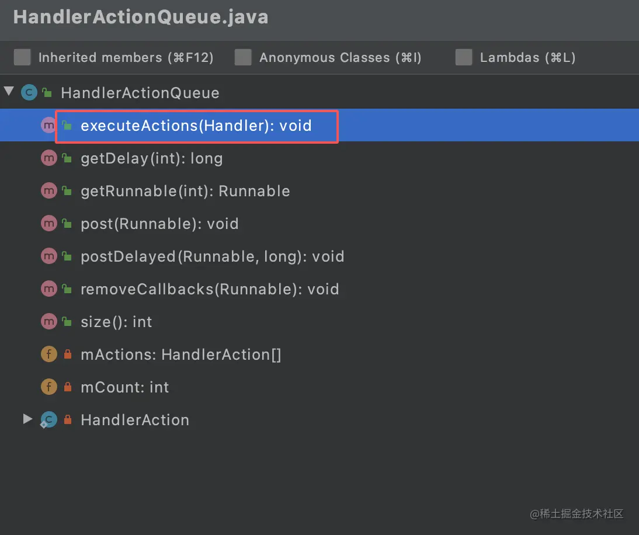Click the field icon beside mActions

(x=48, y=354)
